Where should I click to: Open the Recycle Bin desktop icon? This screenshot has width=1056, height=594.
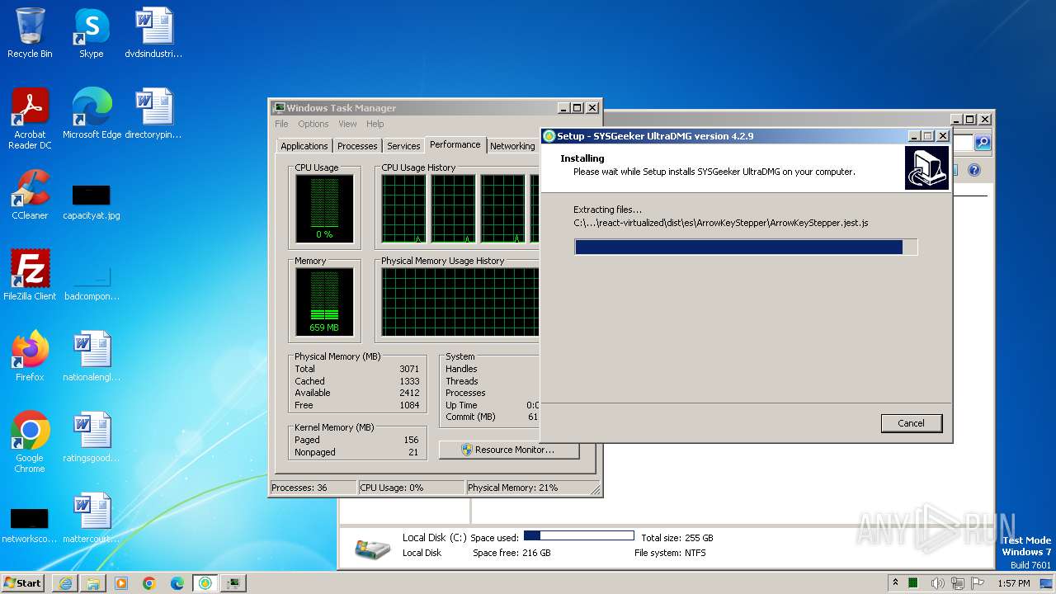click(x=30, y=33)
